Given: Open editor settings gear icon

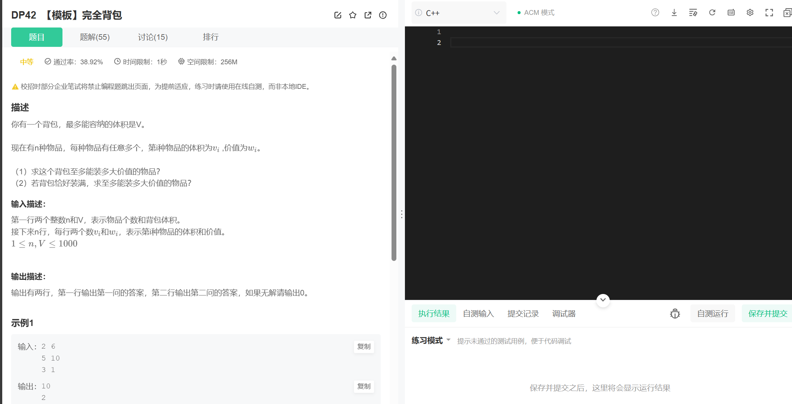Looking at the screenshot, I should pos(750,13).
